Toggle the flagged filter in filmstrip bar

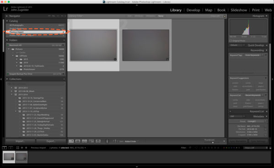[190, 148]
